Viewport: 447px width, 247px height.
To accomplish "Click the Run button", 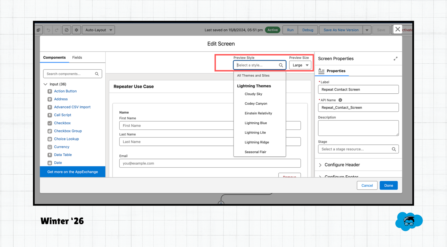I will (x=290, y=30).
